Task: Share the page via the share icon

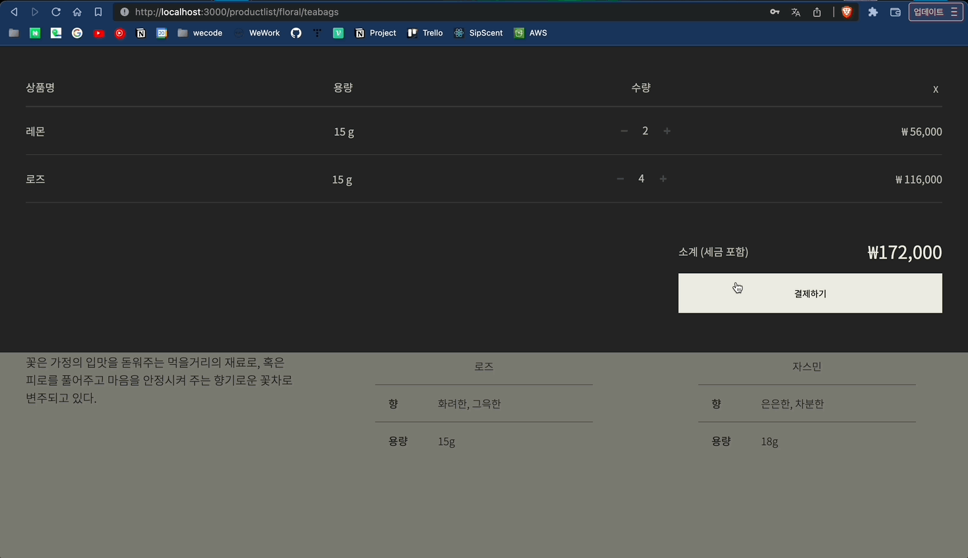Action: tap(817, 11)
